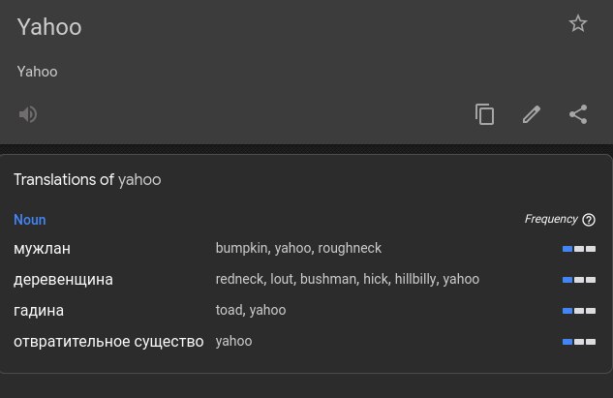Share the translation

point(578,114)
